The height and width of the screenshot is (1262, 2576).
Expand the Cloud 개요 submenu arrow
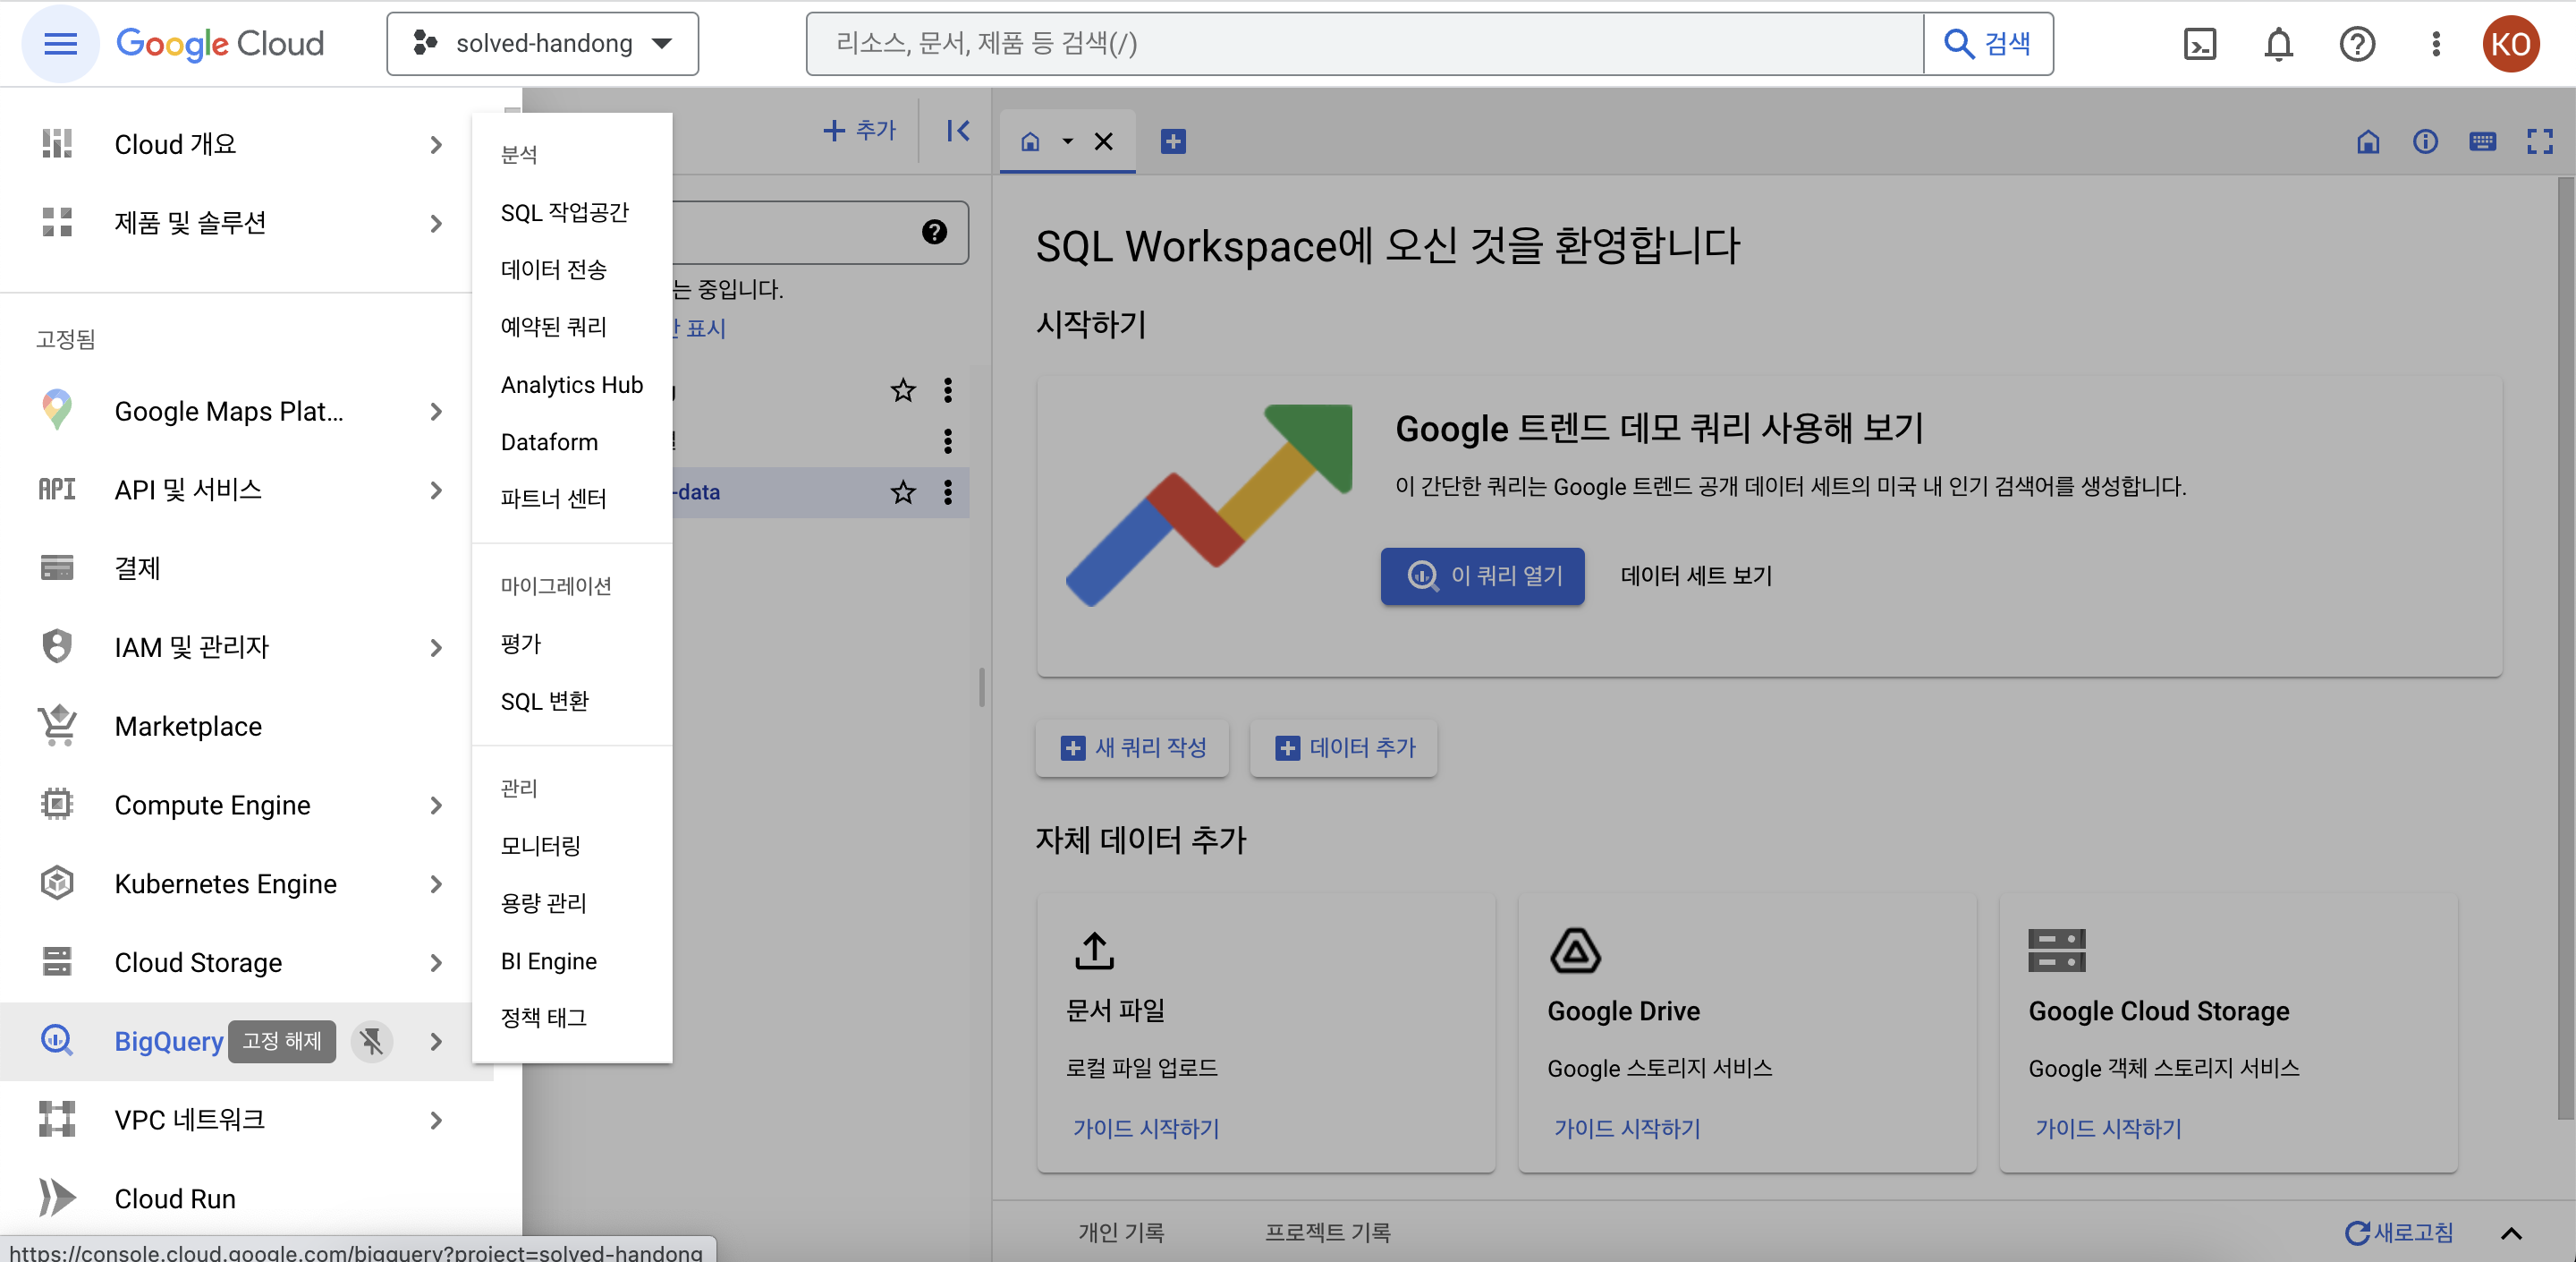click(x=436, y=144)
